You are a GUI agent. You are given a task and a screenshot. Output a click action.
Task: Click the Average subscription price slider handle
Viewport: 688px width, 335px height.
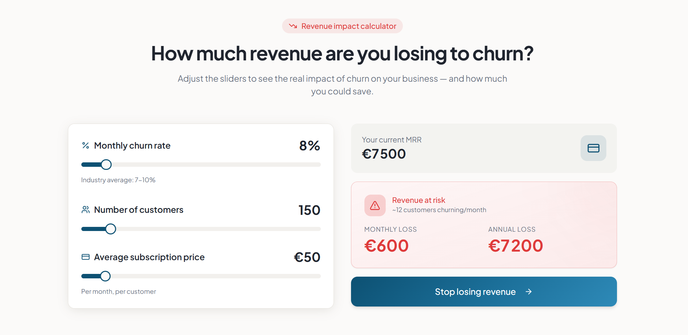click(x=105, y=276)
